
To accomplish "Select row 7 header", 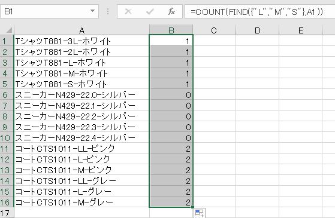I will pyautogui.click(x=7, y=105).
